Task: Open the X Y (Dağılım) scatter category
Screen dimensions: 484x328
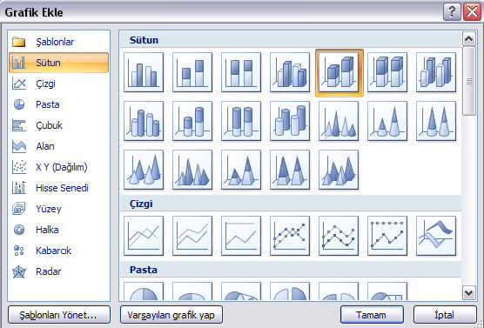Action: point(58,167)
